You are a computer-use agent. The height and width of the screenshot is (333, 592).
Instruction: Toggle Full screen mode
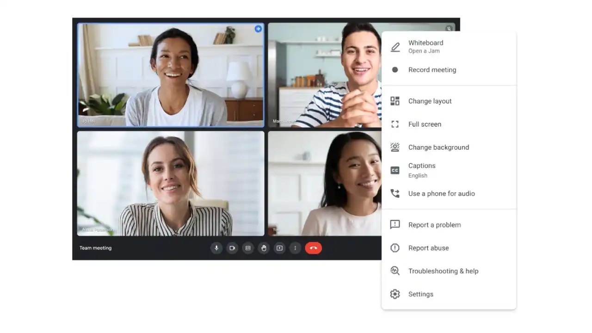(425, 124)
